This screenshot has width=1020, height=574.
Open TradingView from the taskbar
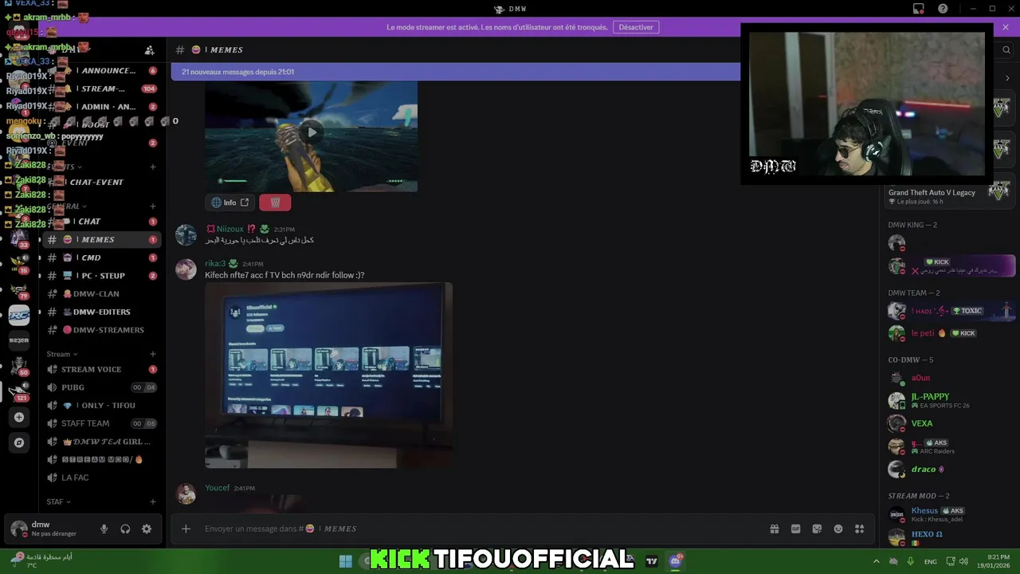coord(652,561)
